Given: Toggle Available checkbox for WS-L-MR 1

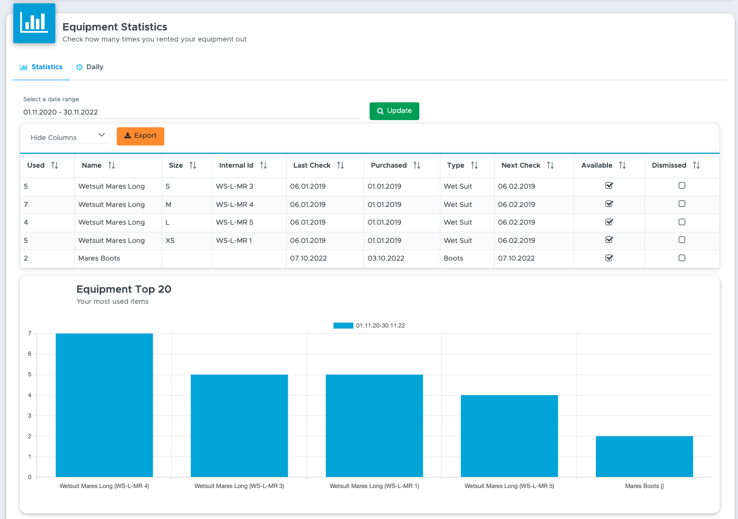Looking at the screenshot, I should pos(609,240).
